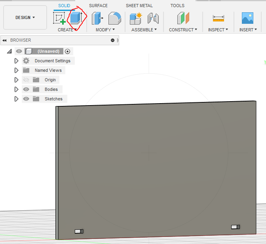Activate the (Unsaved) component radio button

point(68,51)
